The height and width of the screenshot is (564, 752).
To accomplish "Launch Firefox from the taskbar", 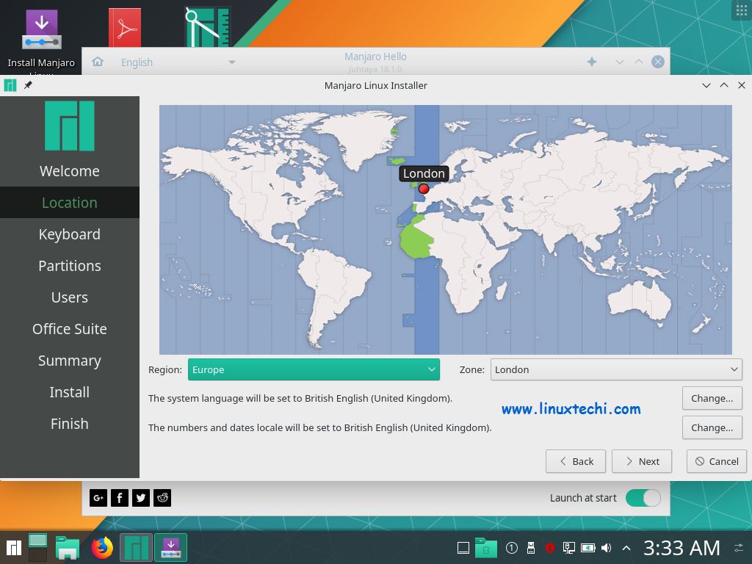I will click(101, 547).
